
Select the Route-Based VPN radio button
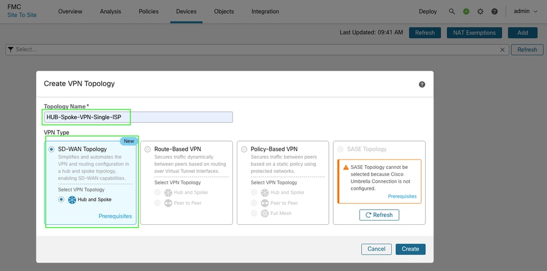(x=147, y=149)
